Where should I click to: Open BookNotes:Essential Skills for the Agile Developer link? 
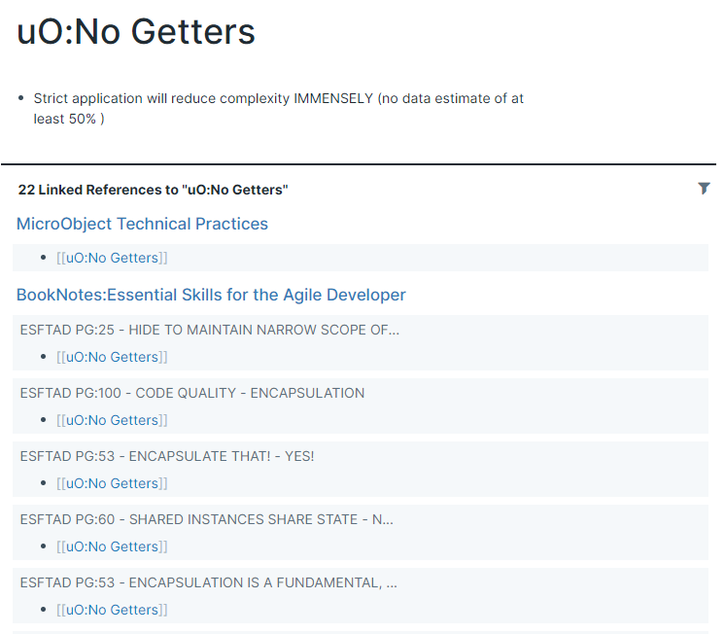click(x=211, y=295)
